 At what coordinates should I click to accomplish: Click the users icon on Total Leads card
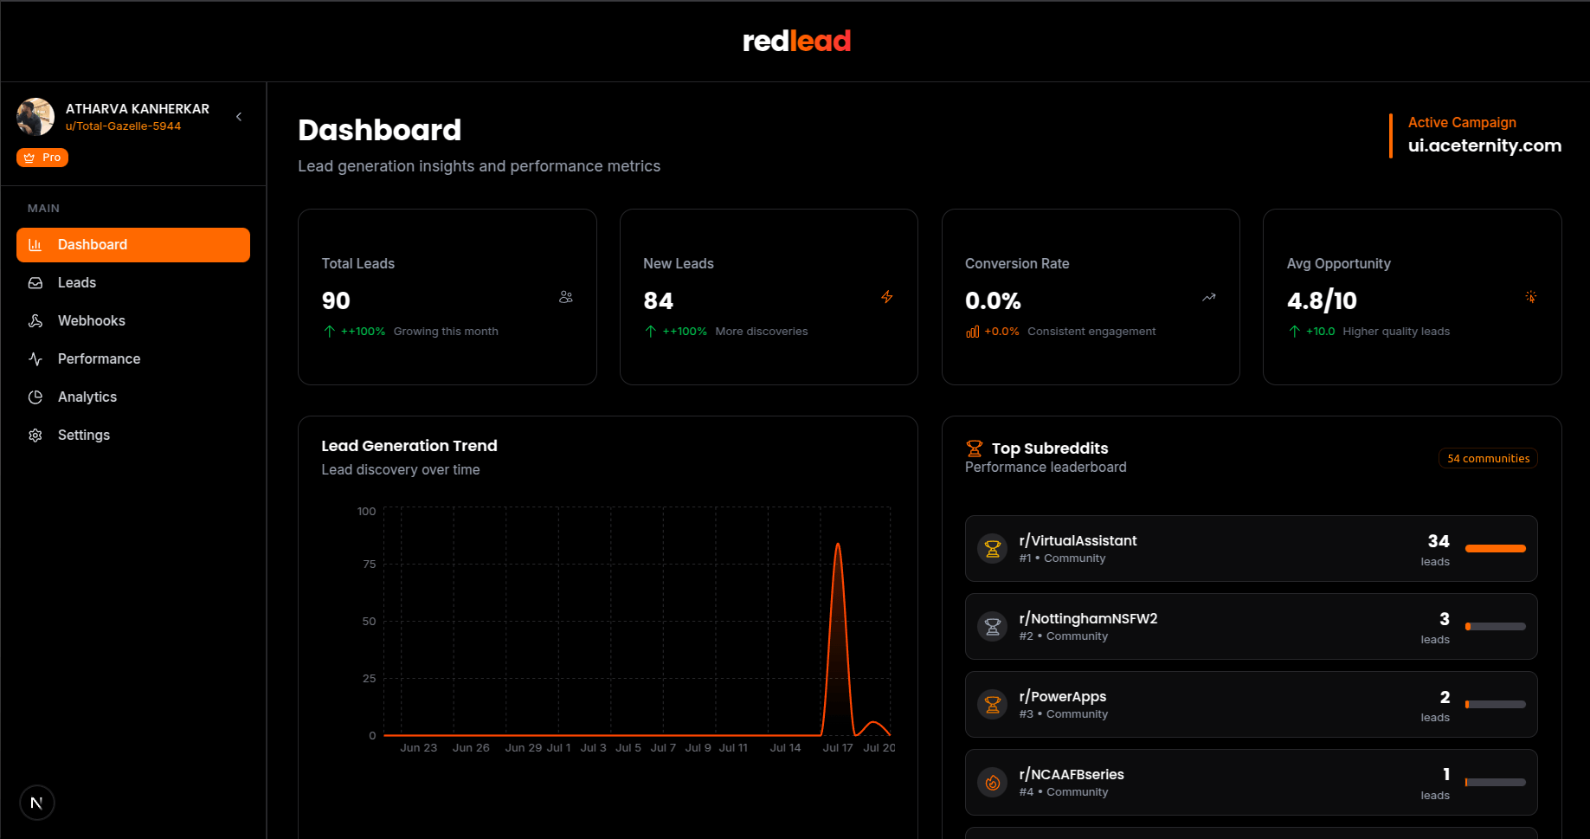click(566, 297)
